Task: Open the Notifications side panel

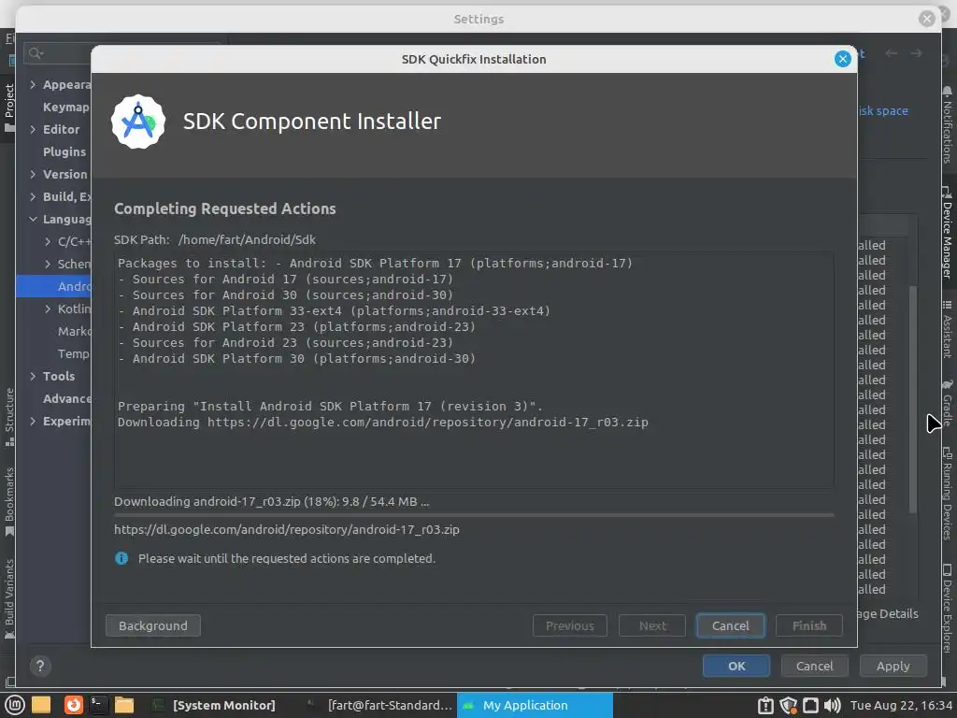Action: point(947,124)
